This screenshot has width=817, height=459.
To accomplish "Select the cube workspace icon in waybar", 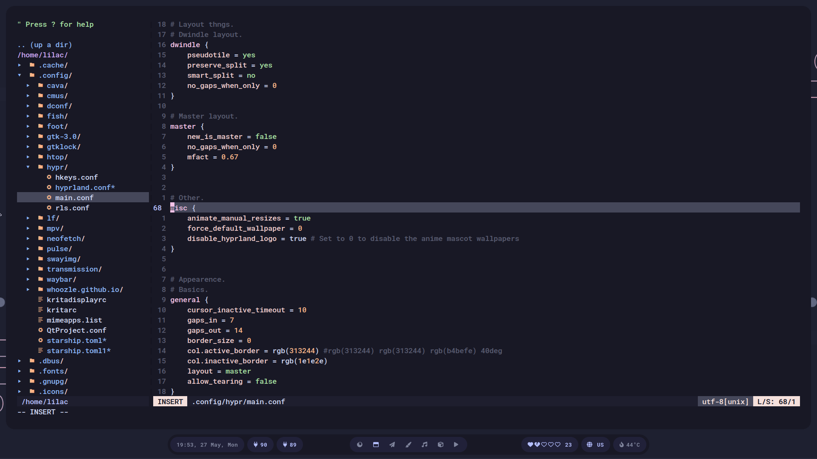I will tap(440, 445).
